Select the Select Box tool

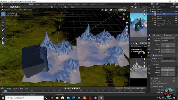pyautogui.click(x=3, y=14)
